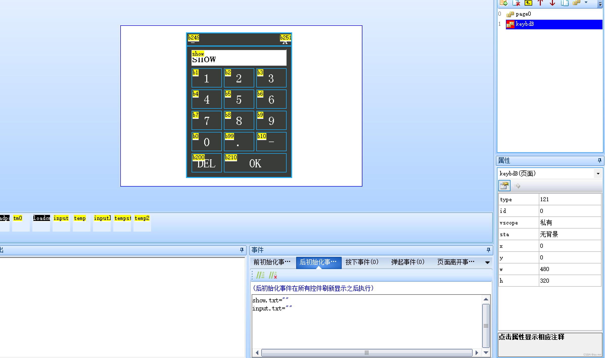The image size is (605, 358).
Task: Click the uncomment lines icon
Action: pyautogui.click(x=273, y=275)
